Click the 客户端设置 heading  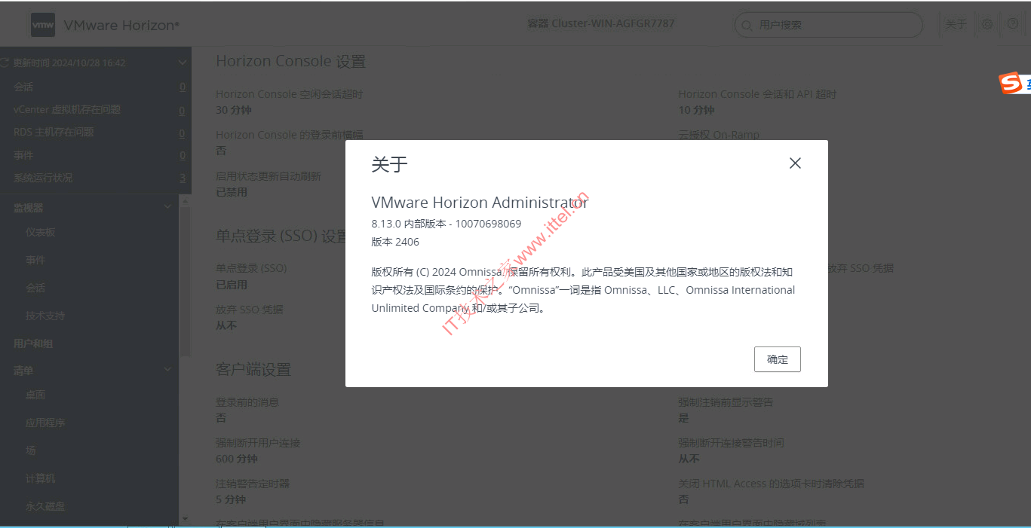coord(253,370)
